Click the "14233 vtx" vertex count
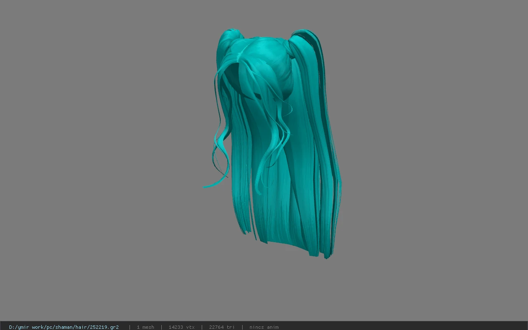The height and width of the screenshot is (330, 528). [181, 327]
